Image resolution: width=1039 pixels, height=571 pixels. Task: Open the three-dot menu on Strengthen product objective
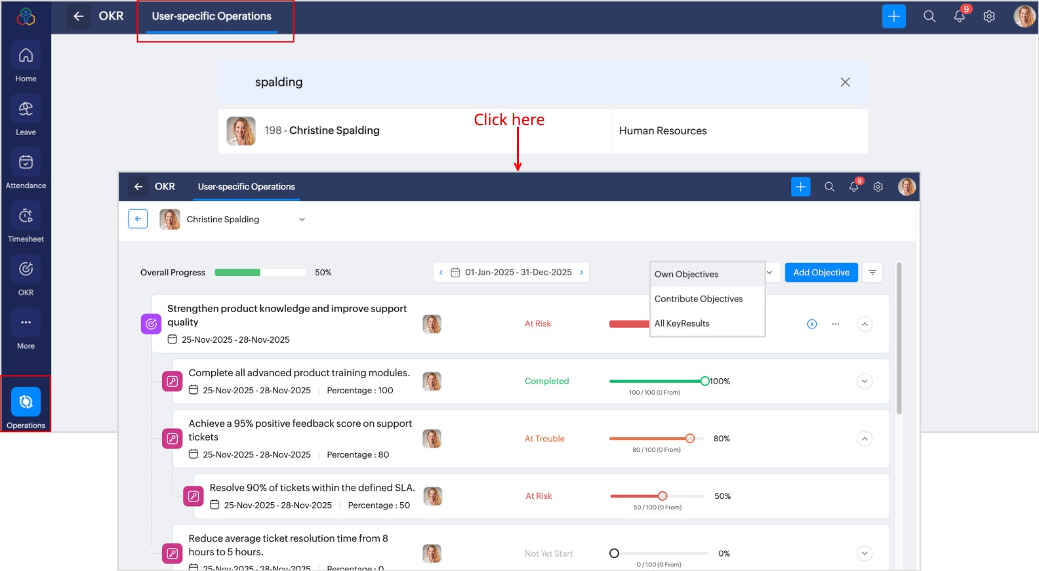tap(835, 324)
